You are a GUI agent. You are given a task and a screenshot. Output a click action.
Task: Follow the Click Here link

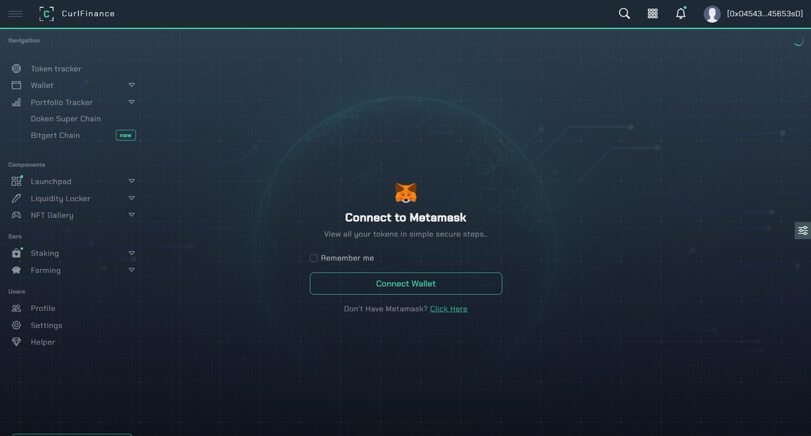point(449,308)
